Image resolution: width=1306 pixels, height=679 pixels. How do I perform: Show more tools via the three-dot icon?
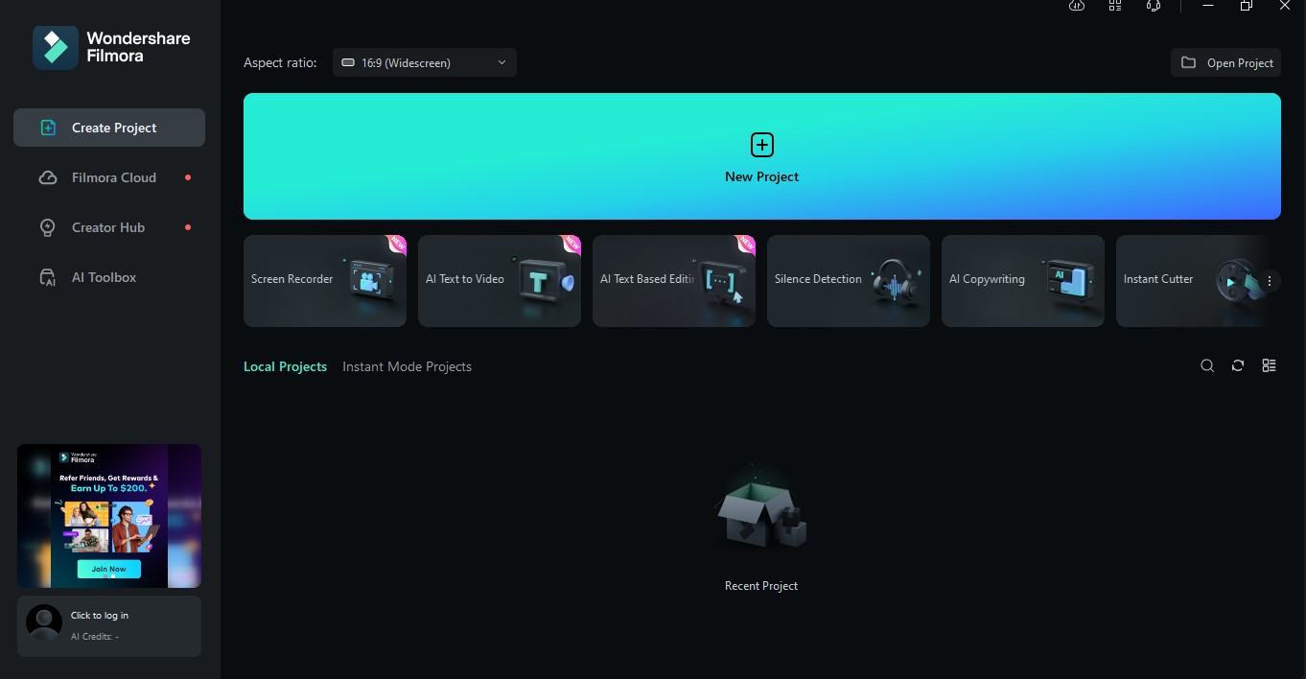(1270, 281)
